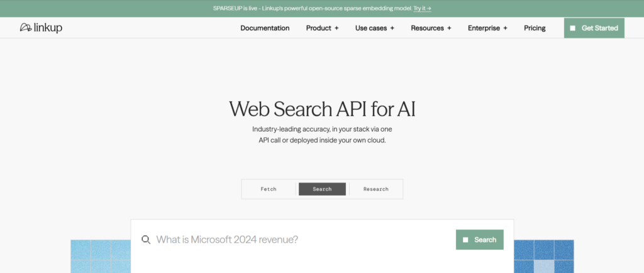
Task: Click the magnifying glass search icon
Action: [x=146, y=240]
